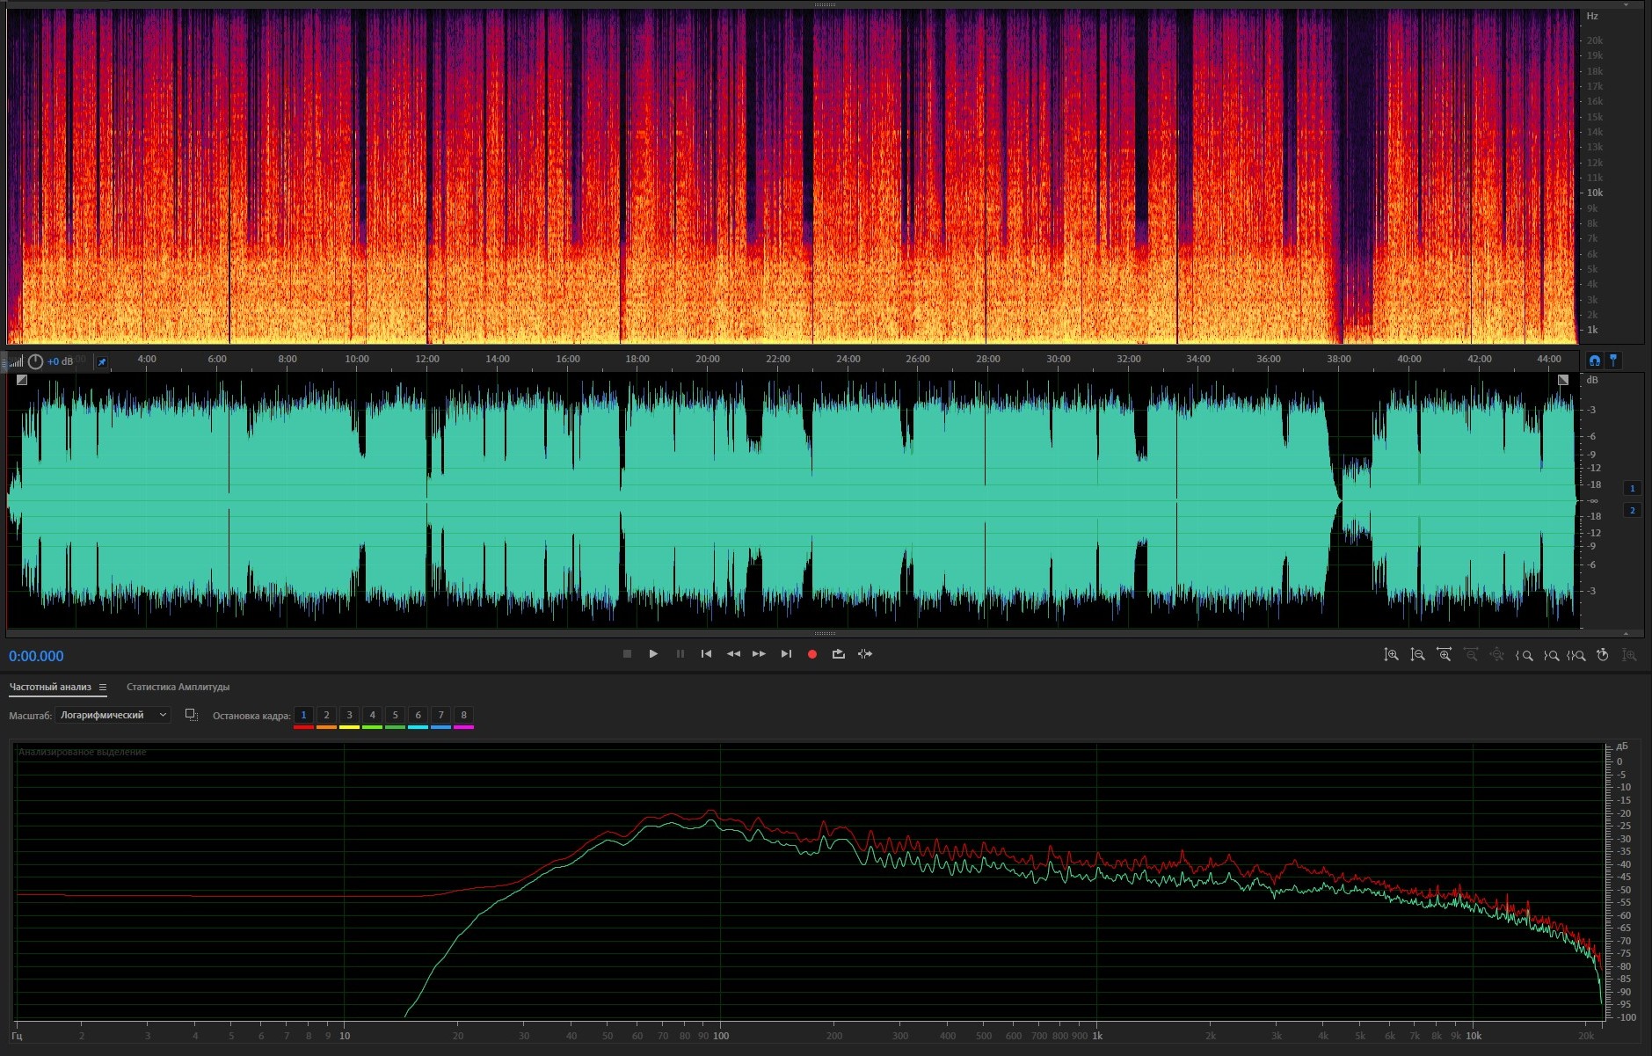Zoom in amplitude icon
The height and width of the screenshot is (1056, 1652).
click(1391, 655)
